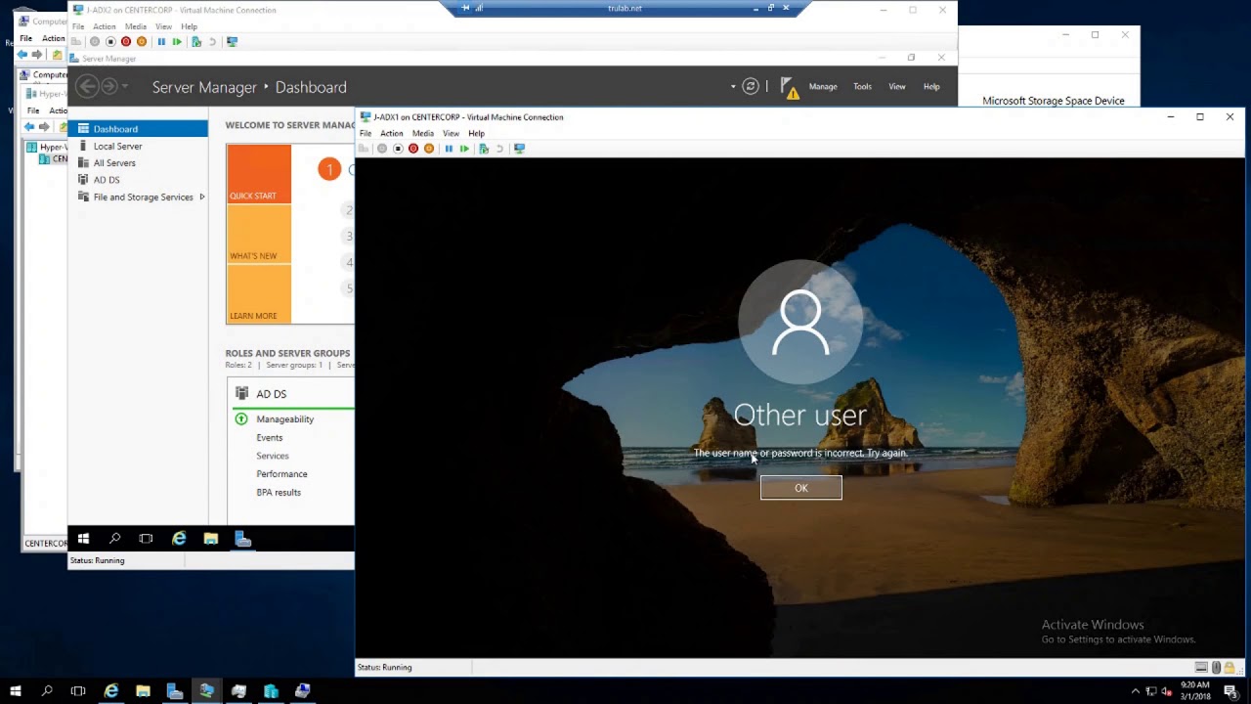Click Server Manager refresh icon
Viewport: 1251px width, 704px height.
751,86
